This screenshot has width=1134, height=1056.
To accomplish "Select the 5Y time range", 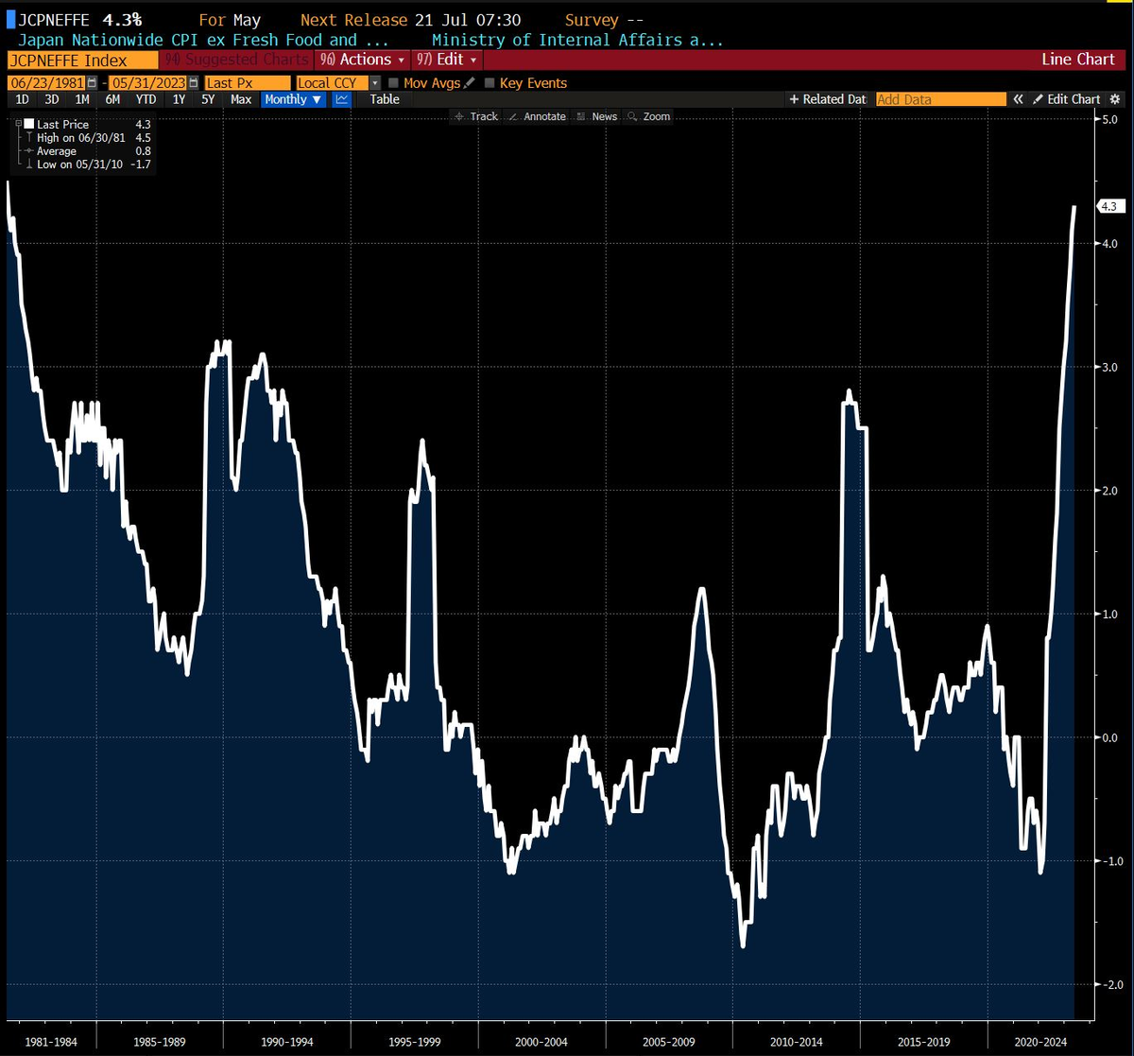I will point(208,99).
